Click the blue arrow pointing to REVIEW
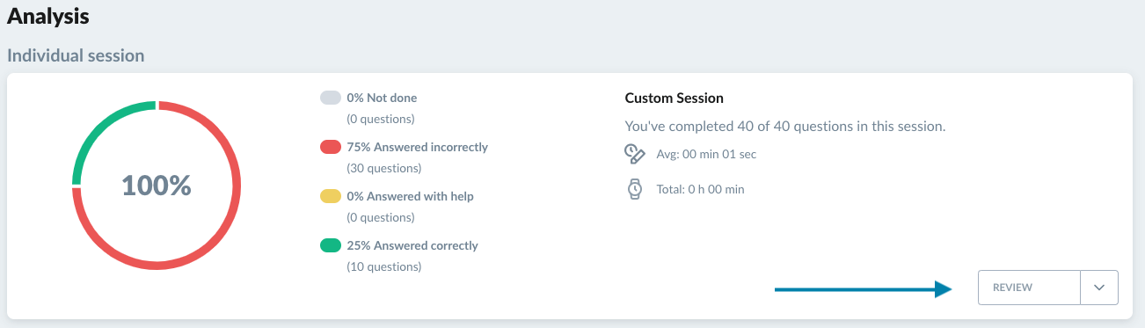 (864, 288)
